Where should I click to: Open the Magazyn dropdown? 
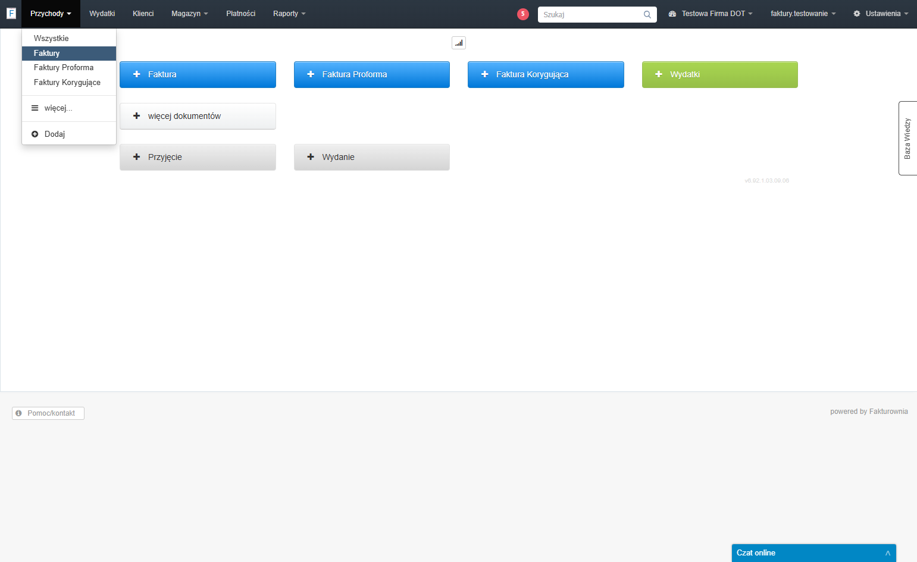click(189, 14)
